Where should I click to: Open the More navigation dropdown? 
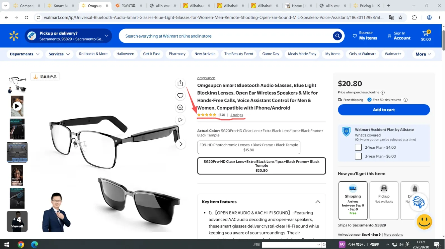423,54
